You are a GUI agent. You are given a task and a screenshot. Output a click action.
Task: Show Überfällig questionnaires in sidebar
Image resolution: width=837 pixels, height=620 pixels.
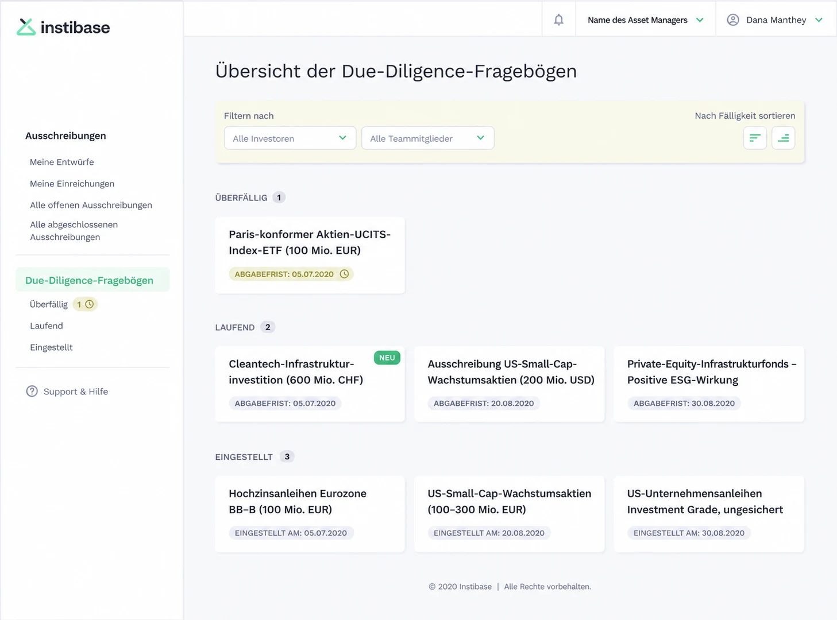pyautogui.click(x=49, y=304)
